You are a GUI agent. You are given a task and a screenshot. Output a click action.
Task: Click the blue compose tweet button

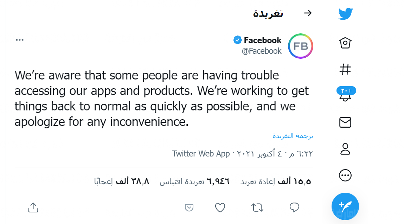point(345,206)
